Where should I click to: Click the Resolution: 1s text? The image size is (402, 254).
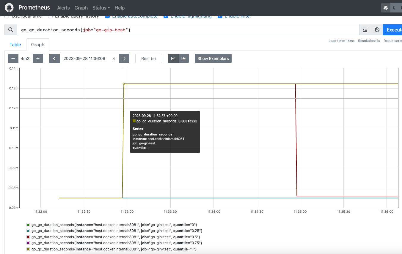tap(369, 41)
